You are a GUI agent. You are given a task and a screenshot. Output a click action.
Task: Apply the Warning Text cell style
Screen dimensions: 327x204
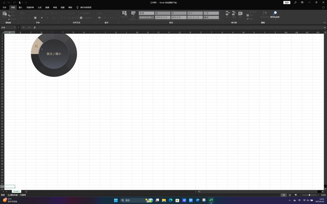coord(179,17)
